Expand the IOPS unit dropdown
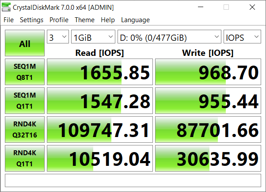The height and width of the screenshot is (192, 266). [x=242, y=37]
